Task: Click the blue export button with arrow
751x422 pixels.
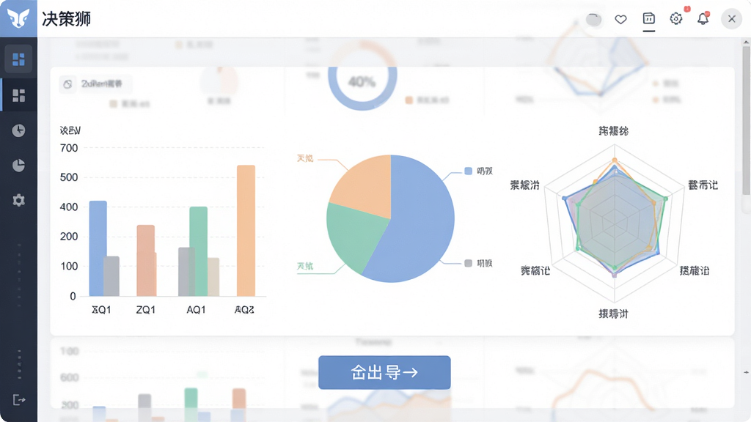Action: (x=384, y=372)
